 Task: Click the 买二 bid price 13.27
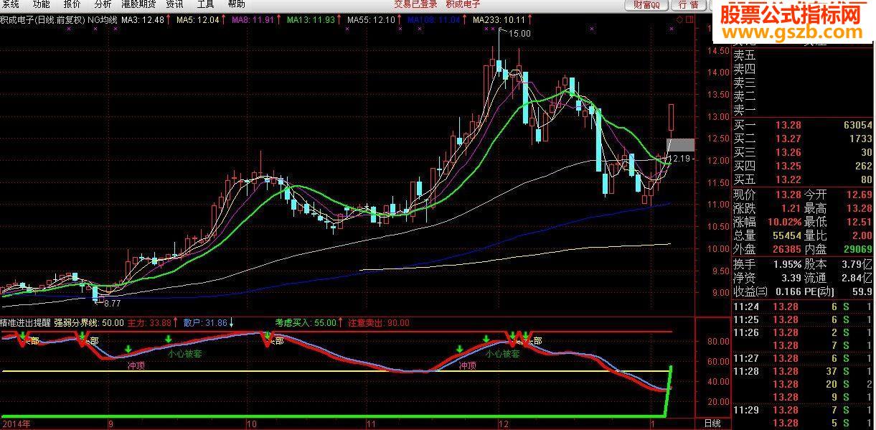[x=788, y=139]
